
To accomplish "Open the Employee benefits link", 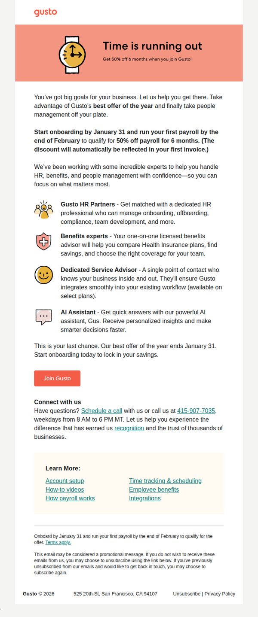I will [x=154, y=489].
